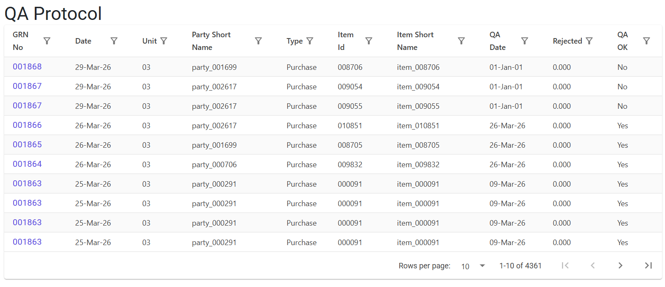Expand the Rows per page dropdown
Screen dimensions: 665x287
coord(473,266)
